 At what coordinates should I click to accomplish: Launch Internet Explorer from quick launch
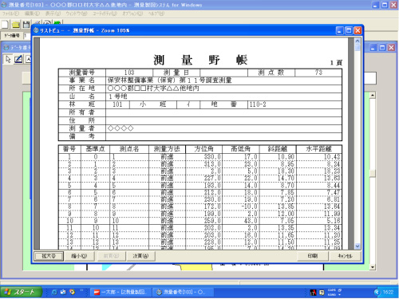point(54,292)
